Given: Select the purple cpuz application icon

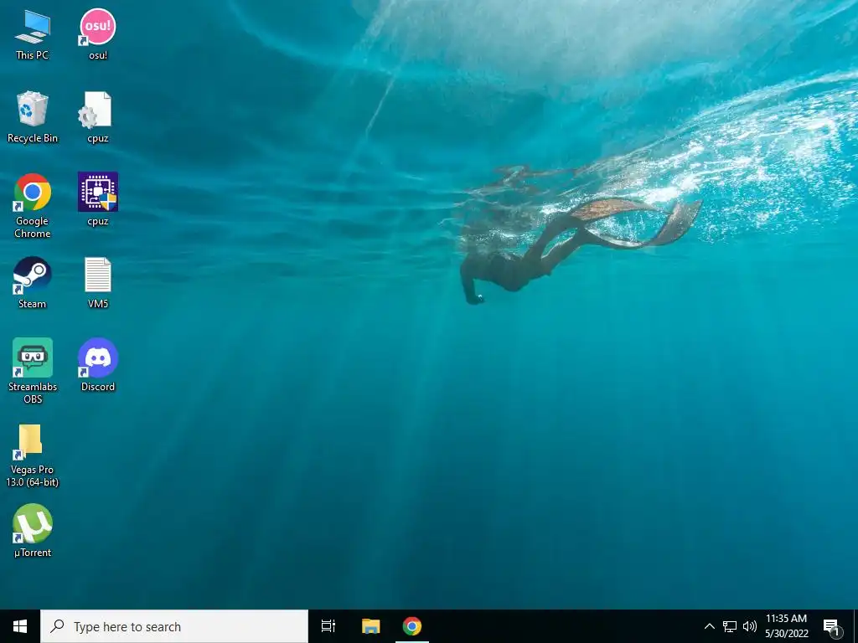Looking at the screenshot, I should pos(98,199).
